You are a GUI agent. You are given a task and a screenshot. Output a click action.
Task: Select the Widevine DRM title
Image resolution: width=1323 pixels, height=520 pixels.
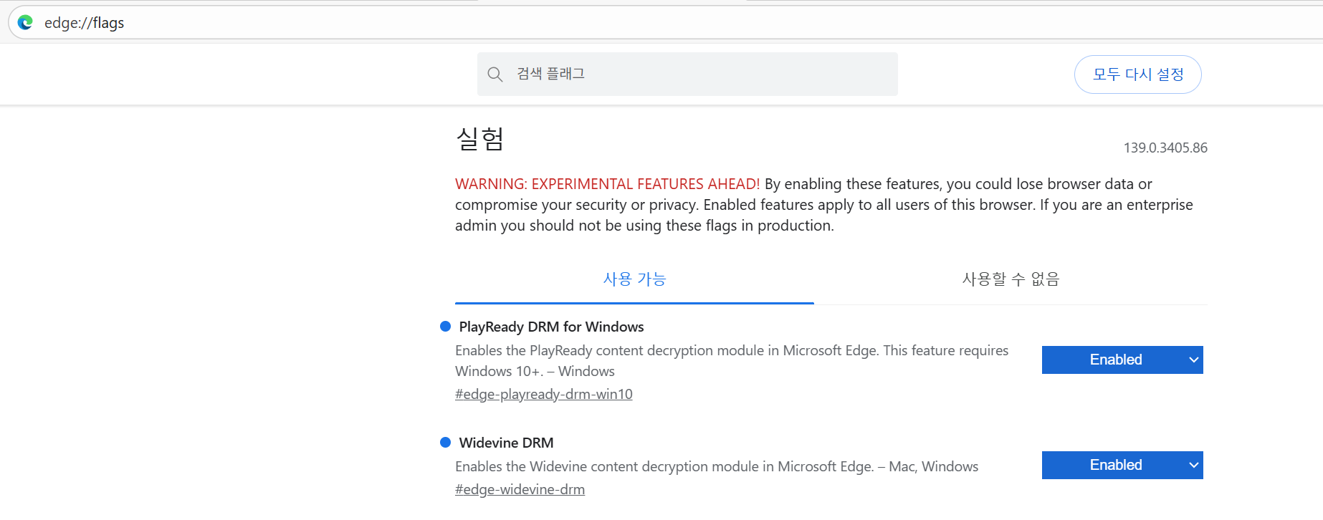pos(506,443)
